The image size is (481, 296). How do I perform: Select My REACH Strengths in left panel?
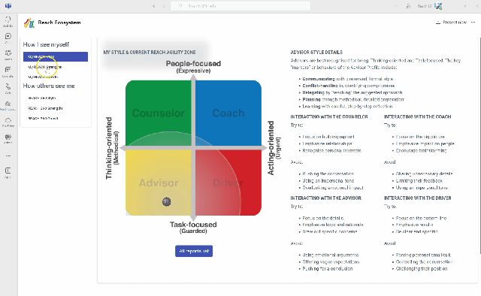(45, 67)
